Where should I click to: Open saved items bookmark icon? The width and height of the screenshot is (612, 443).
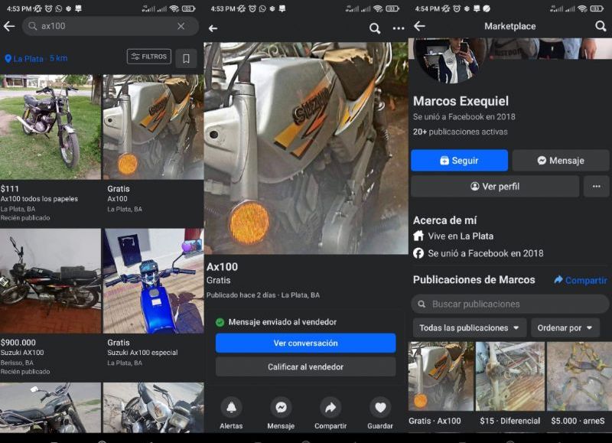(186, 58)
